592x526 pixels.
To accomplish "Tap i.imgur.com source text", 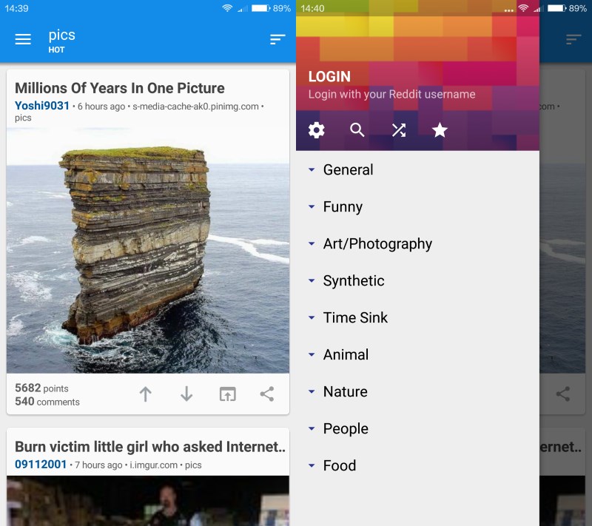I will tap(153, 465).
